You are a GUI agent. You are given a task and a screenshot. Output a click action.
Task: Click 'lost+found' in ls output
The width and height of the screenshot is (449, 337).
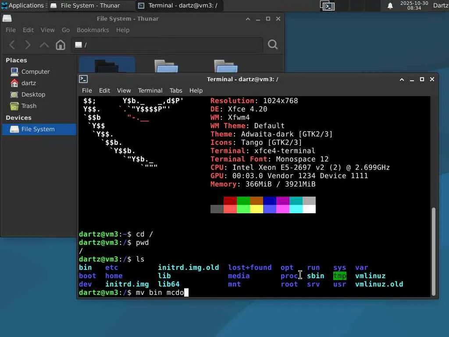pos(249,268)
